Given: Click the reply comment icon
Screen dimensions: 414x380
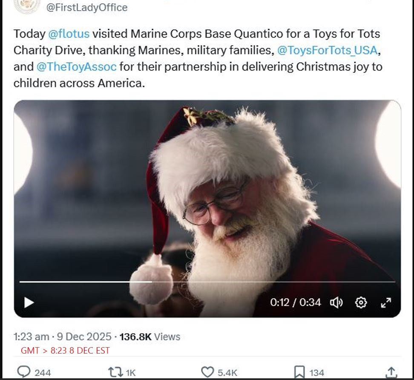Looking at the screenshot, I should (x=24, y=372).
